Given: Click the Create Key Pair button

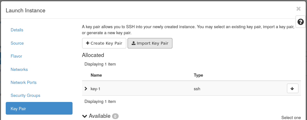Looking at the screenshot, I should pyautogui.click(x=104, y=43).
